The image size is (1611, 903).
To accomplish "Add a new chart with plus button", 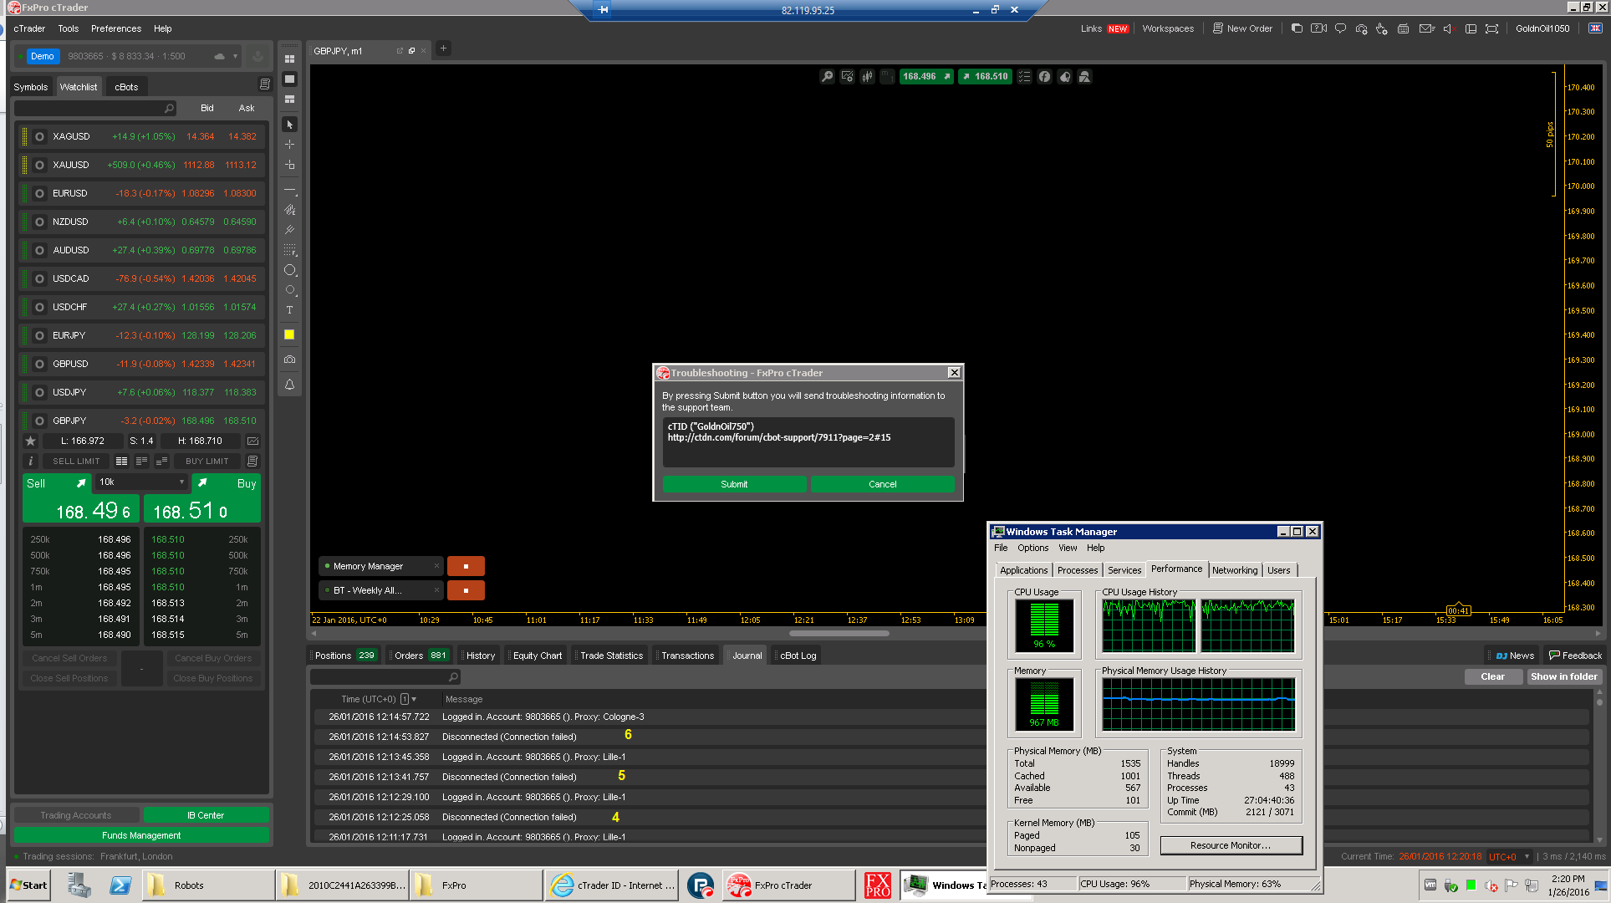I will 443,48.
